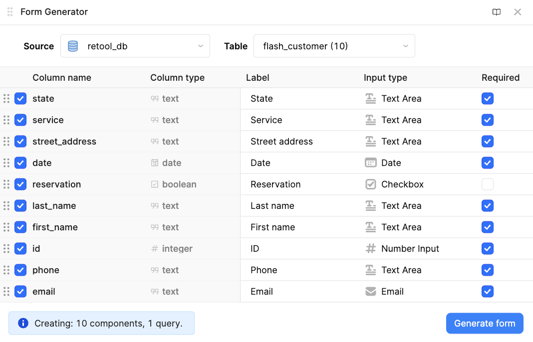The width and height of the screenshot is (533, 342).
Task: Click the Date input type calendar icon
Action: click(x=370, y=163)
